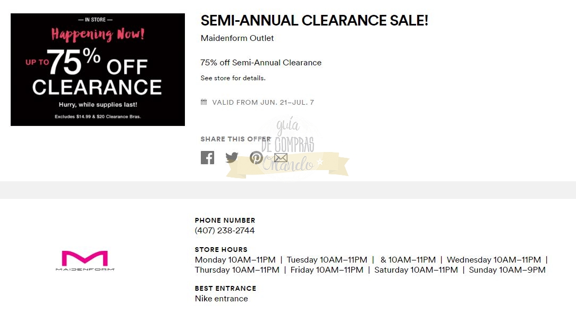The height and width of the screenshot is (312, 576).
Task: Open the 75% off clearance promo image
Action: (98, 70)
